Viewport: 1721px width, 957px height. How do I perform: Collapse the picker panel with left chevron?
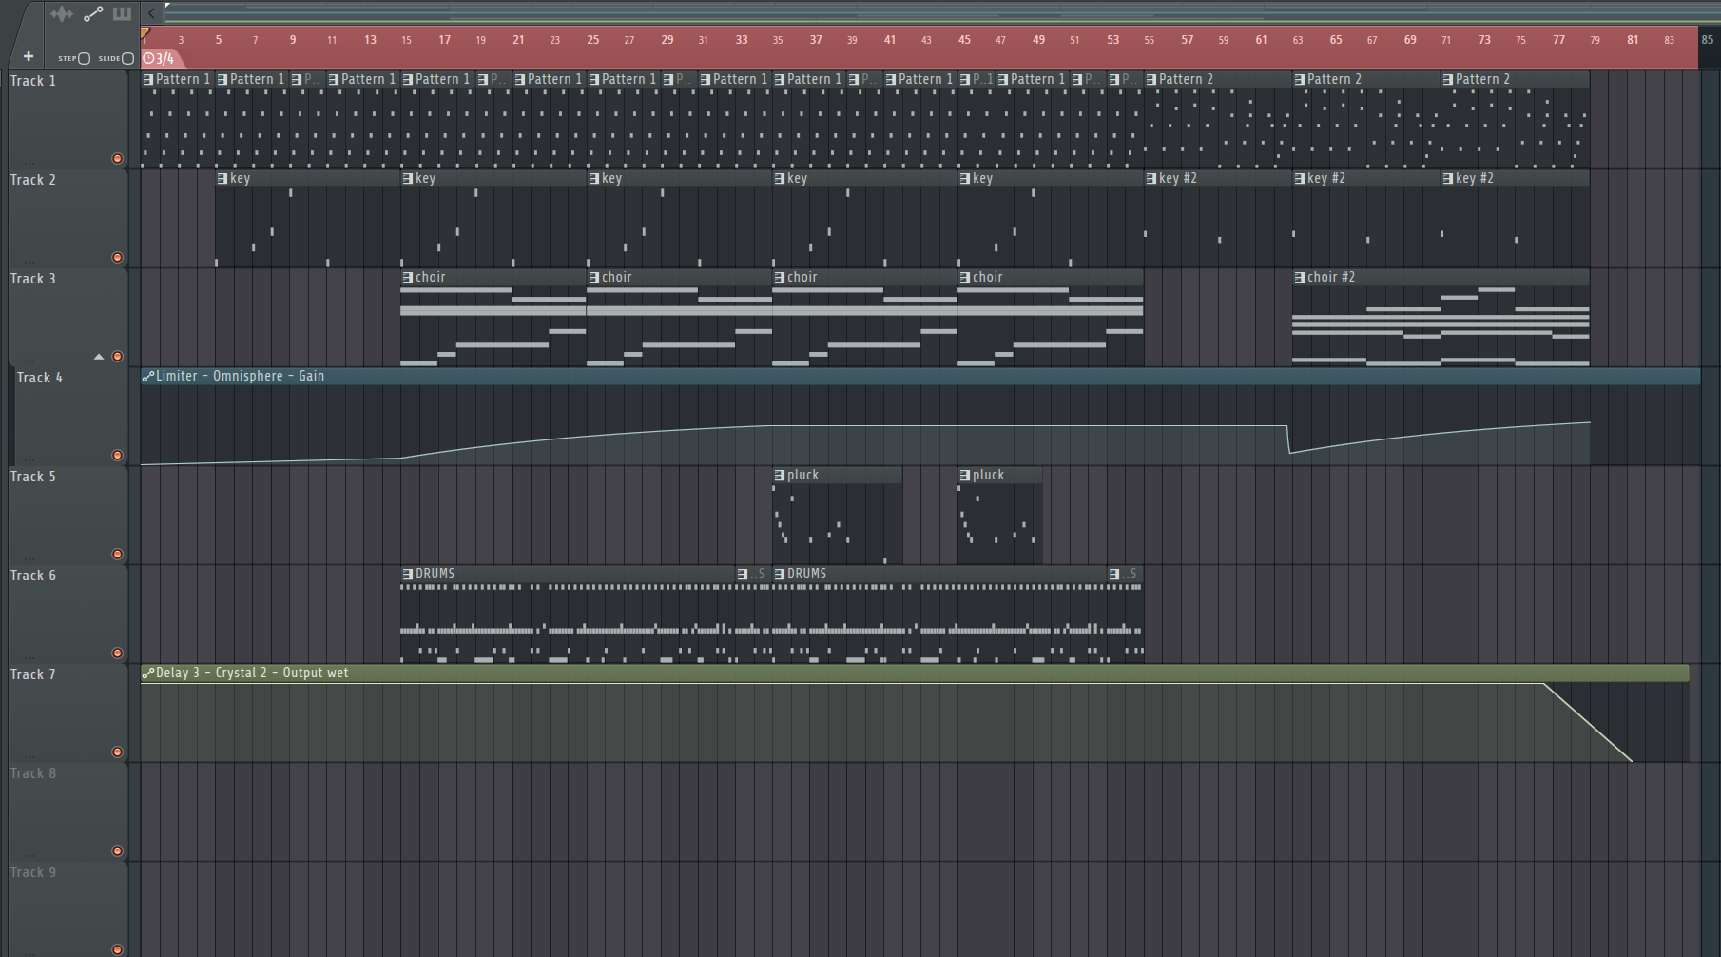tap(152, 13)
